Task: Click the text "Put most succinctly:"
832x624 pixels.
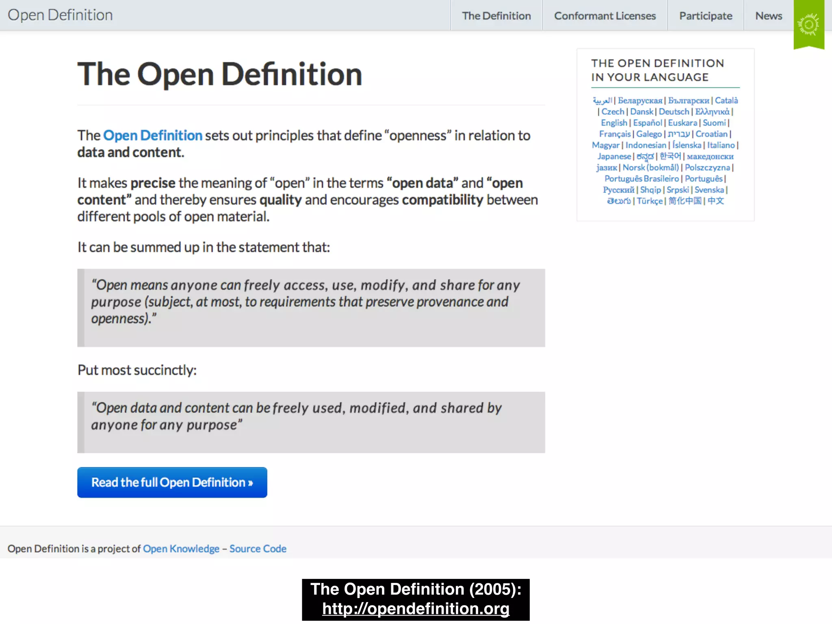Action: (137, 370)
